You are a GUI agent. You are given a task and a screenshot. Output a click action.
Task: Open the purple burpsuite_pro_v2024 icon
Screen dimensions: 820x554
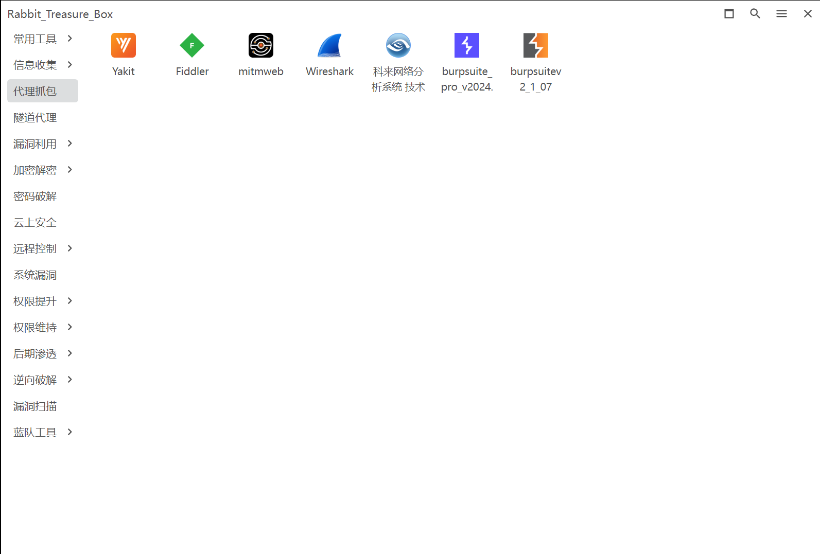[467, 45]
